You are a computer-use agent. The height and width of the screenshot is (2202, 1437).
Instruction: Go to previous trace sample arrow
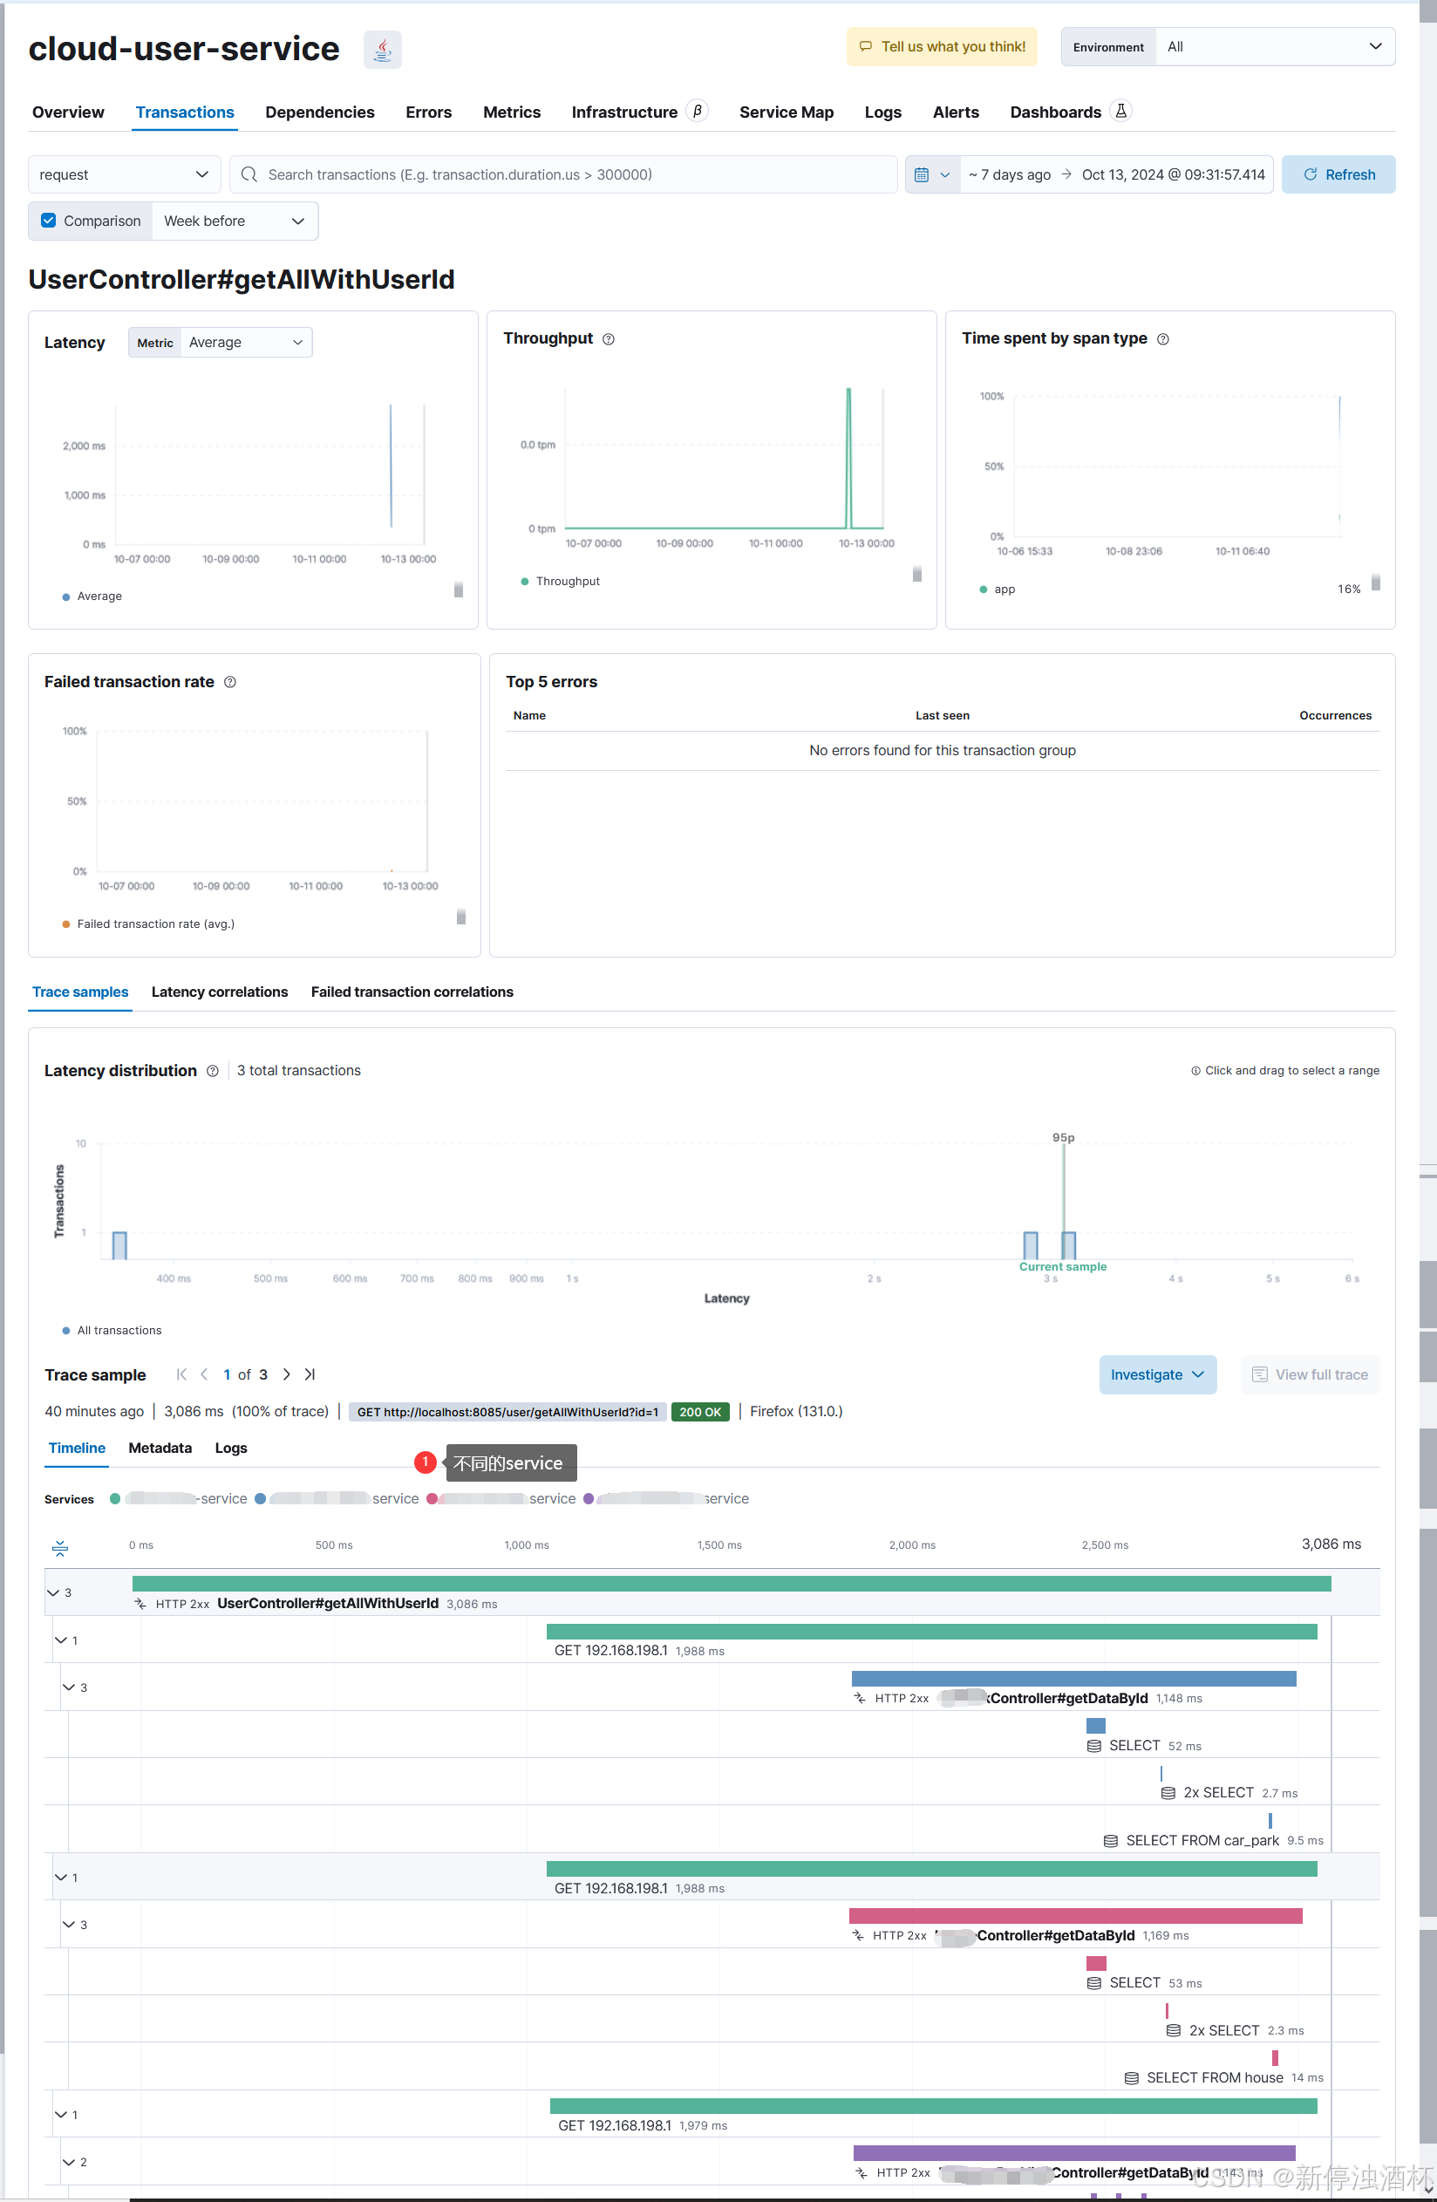click(x=203, y=1375)
